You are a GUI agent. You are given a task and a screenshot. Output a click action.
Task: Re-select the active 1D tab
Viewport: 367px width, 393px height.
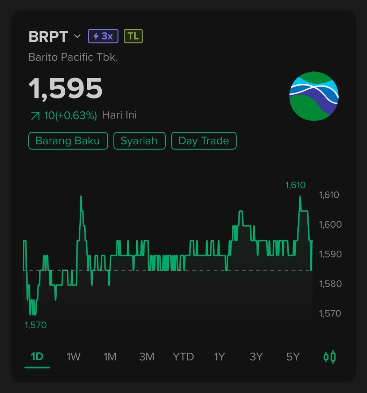coord(37,357)
